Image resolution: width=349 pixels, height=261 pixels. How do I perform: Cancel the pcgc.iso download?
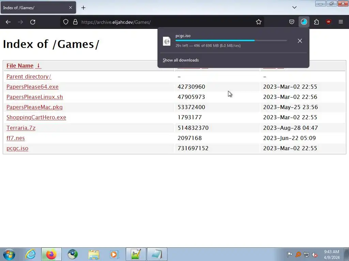[x=300, y=41]
